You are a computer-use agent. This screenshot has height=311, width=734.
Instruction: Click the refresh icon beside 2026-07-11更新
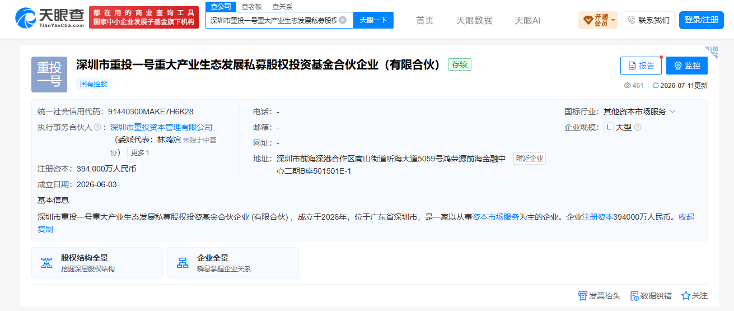[x=656, y=86]
